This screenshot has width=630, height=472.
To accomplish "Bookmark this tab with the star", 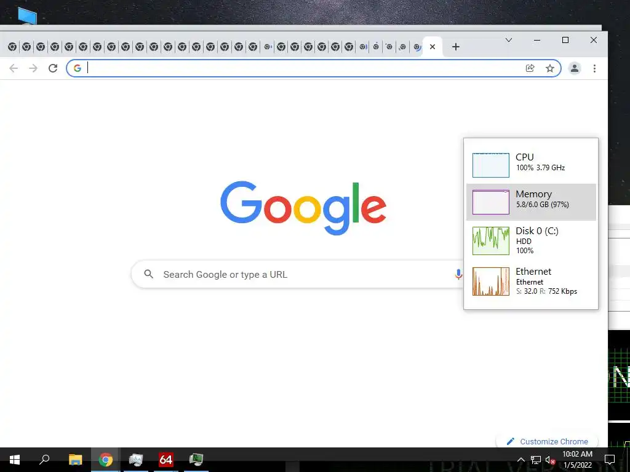I will [x=549, y=68].
